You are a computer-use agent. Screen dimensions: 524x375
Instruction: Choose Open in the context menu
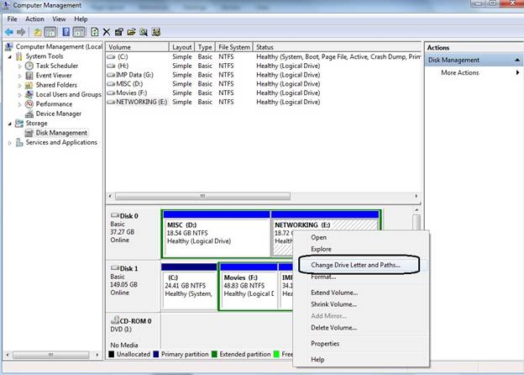point(318,237)
